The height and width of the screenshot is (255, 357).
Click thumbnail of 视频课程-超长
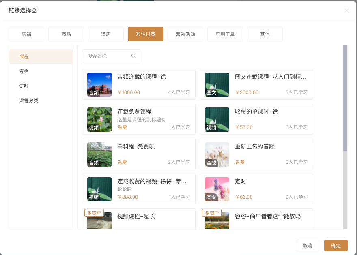pyautogui.click(x=99, y=221)
